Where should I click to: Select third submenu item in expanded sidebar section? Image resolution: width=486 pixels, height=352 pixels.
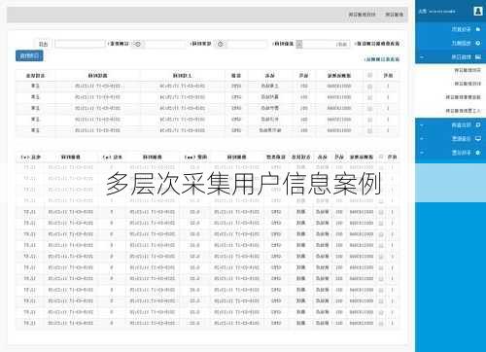pos(463,97)
